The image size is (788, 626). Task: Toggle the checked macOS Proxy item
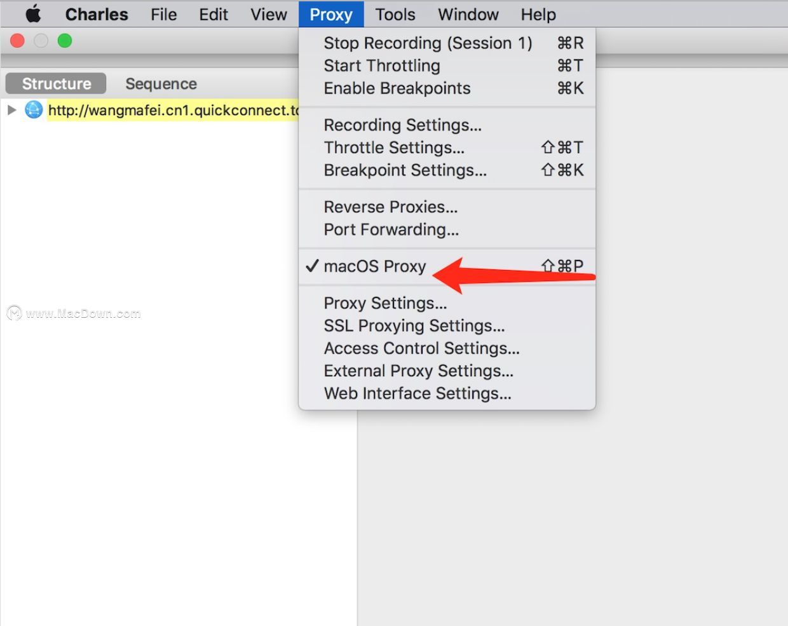click(x=447, y=266)
